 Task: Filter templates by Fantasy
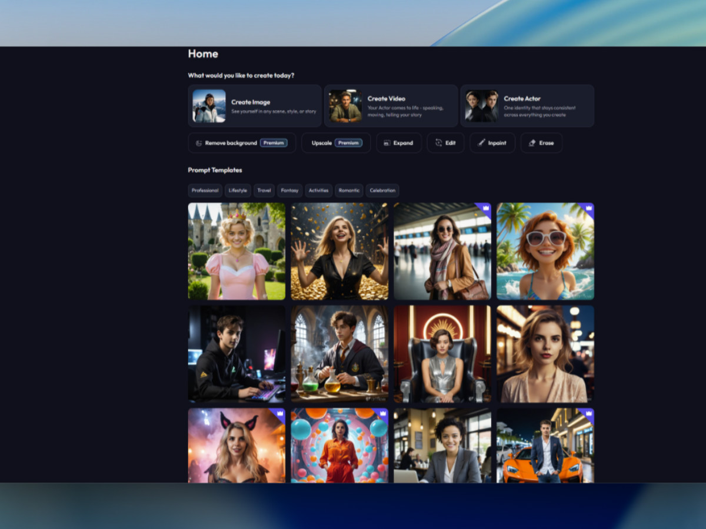[x=289, y=190]
